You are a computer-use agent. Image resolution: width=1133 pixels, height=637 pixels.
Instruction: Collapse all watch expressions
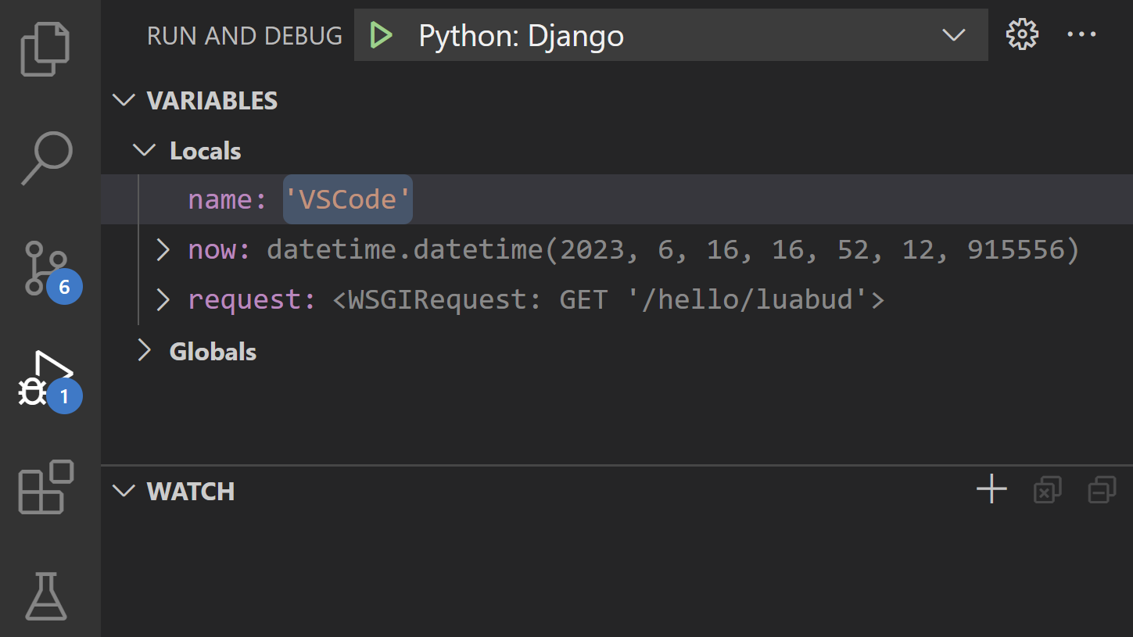point(1102,490)
